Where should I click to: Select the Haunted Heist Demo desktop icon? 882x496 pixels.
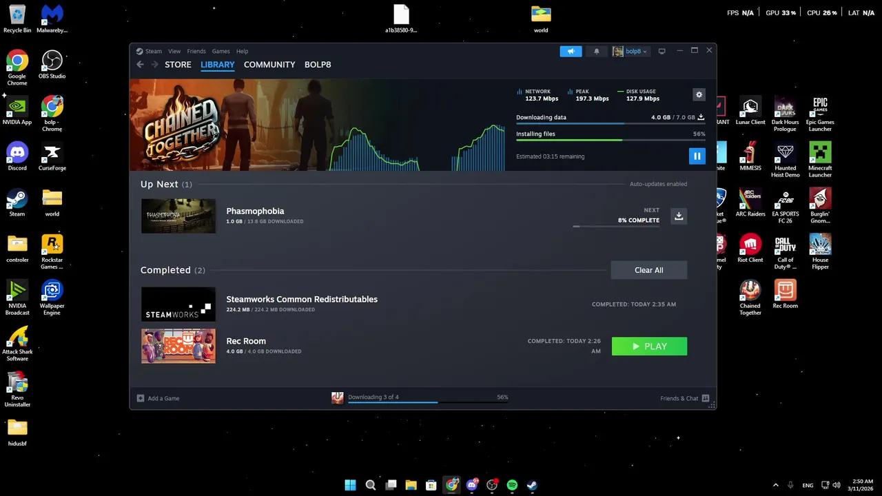785,161
